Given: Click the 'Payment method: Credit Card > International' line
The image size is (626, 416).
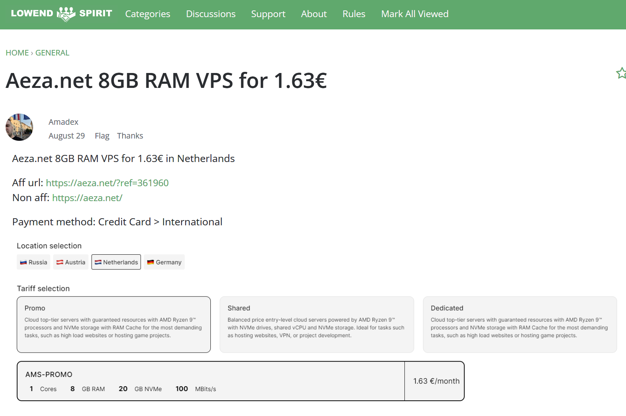Looking at the screenshot, I should (x=117, y=222).
